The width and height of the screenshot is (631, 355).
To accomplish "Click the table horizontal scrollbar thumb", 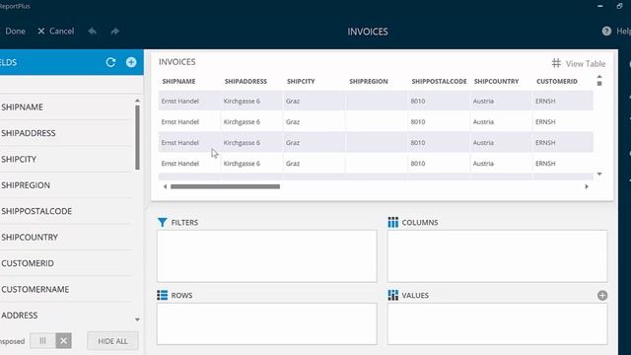I will 225,186.
